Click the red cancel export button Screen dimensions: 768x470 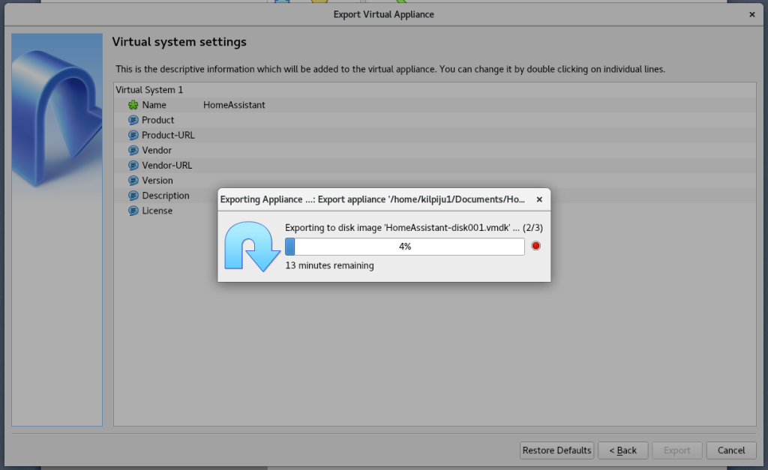click(x=535, y=247)
